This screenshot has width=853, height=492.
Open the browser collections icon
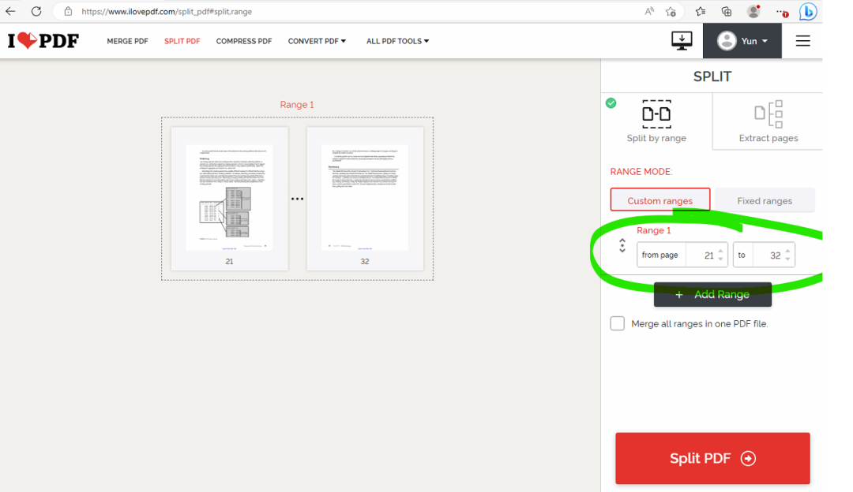tap(727, 11)
